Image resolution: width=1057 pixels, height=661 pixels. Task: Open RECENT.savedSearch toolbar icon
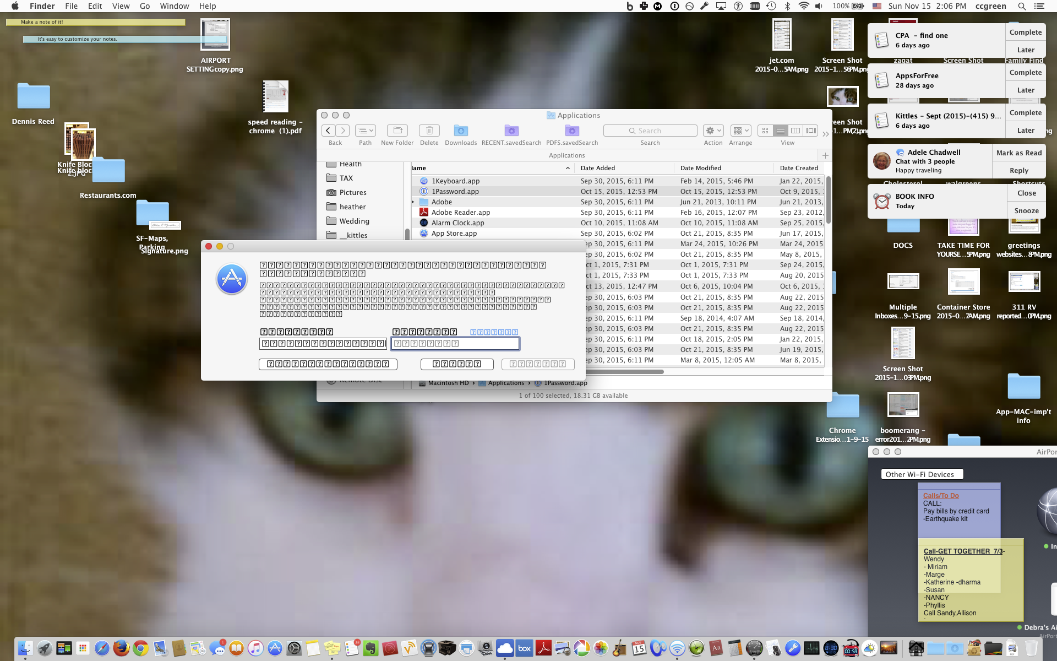point(511,131)
